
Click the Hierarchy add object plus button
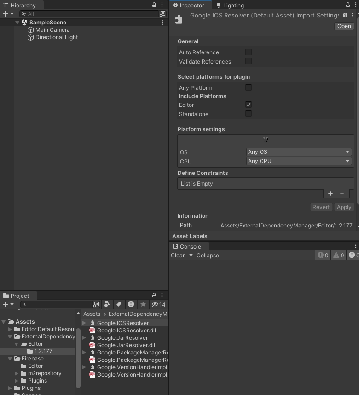click(6, 14)
